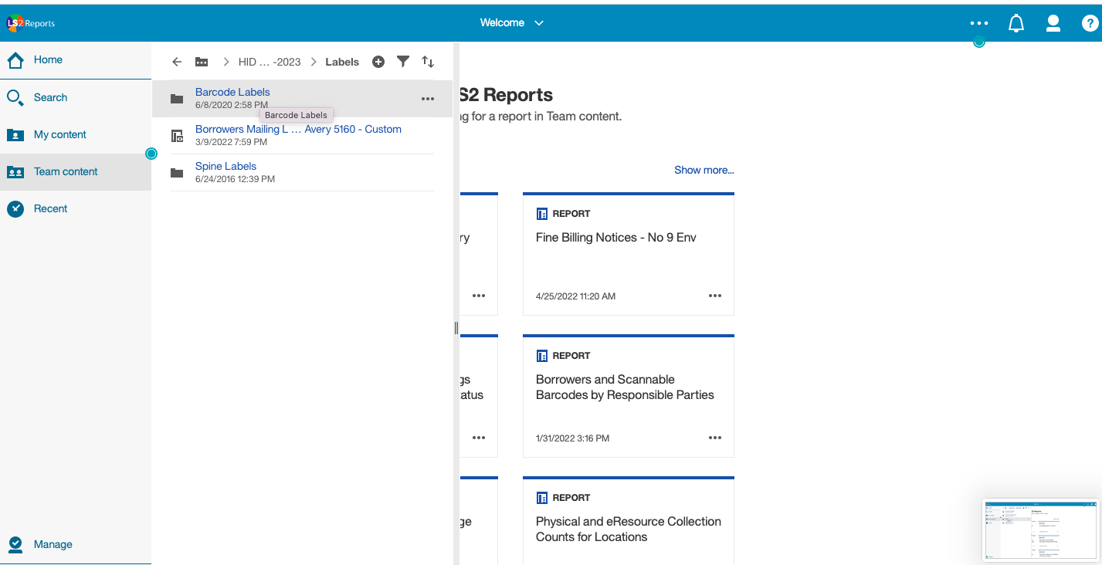Click the LS2 Reports logo

point(31,23)
